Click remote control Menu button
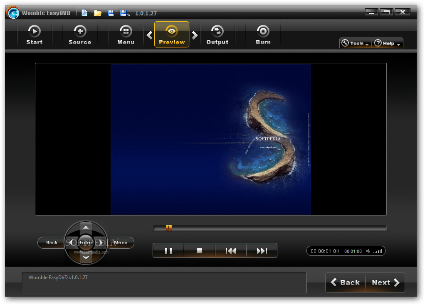Viewport: 425px width, 305px height. point(121,242)
